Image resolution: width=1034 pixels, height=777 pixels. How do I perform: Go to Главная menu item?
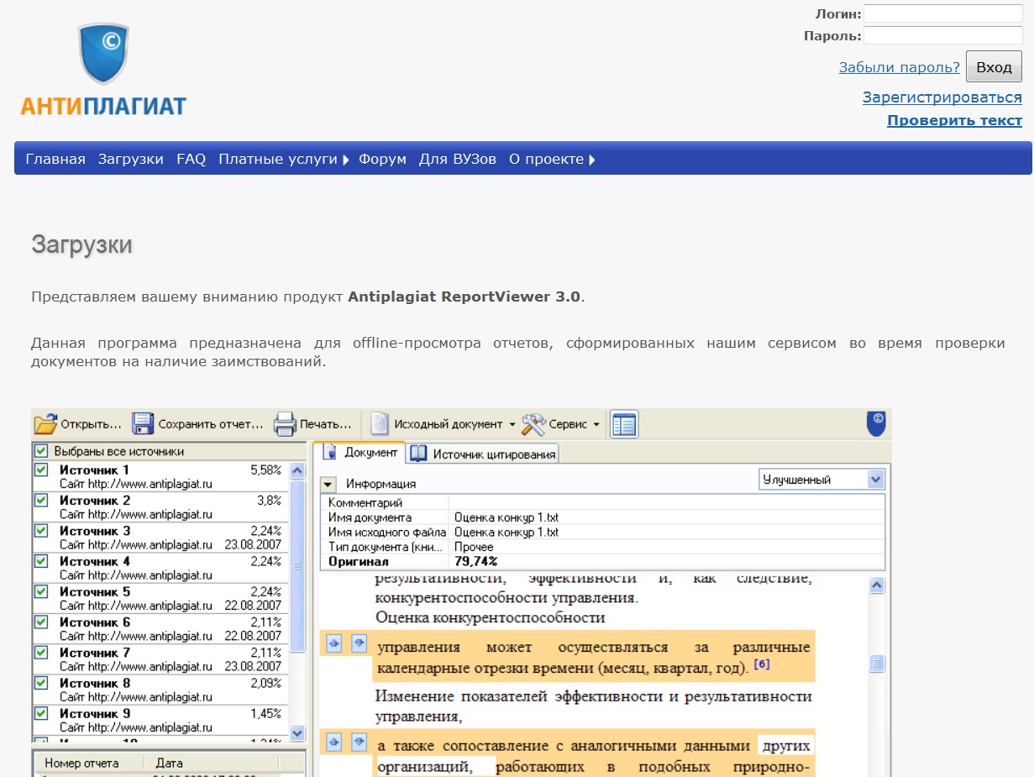click(55, 160)
